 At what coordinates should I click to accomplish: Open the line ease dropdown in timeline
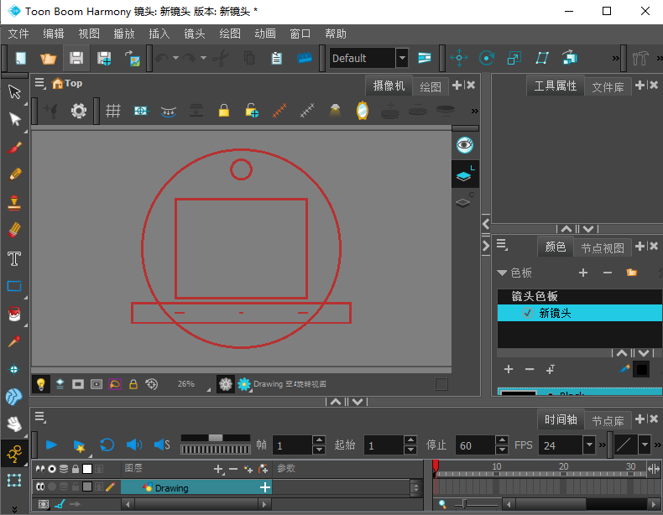(645, 445)
